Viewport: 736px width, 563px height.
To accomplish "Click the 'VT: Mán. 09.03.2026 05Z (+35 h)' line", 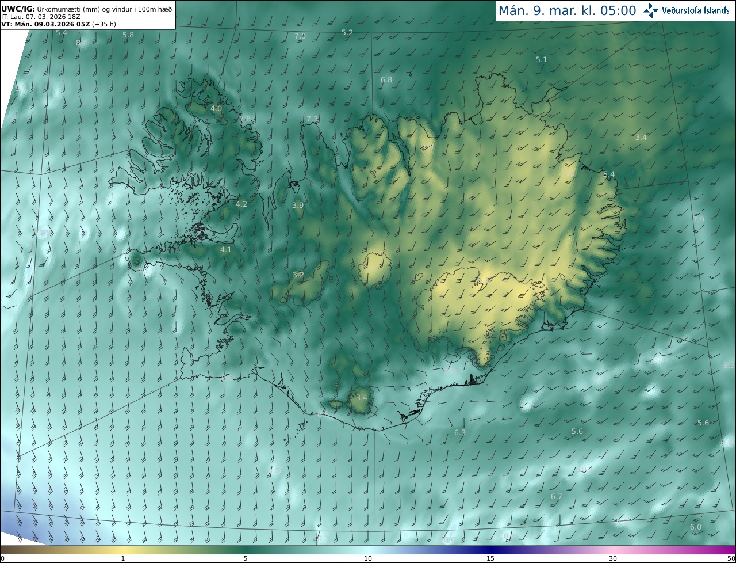I will point(58,24).
